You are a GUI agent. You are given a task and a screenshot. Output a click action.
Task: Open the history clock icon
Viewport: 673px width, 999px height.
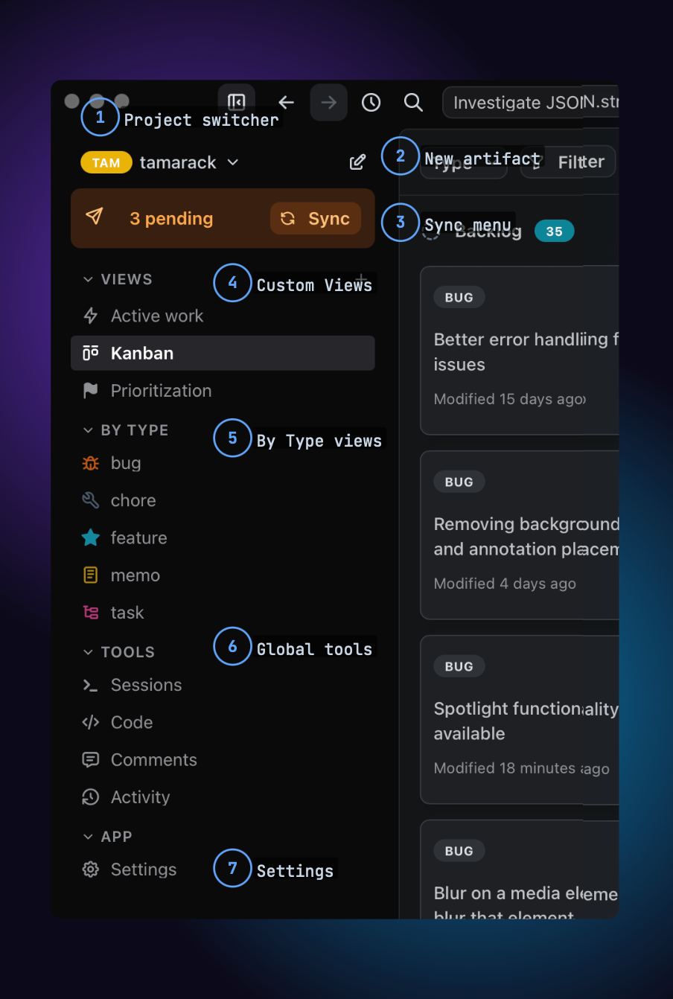tap(371, 103)
